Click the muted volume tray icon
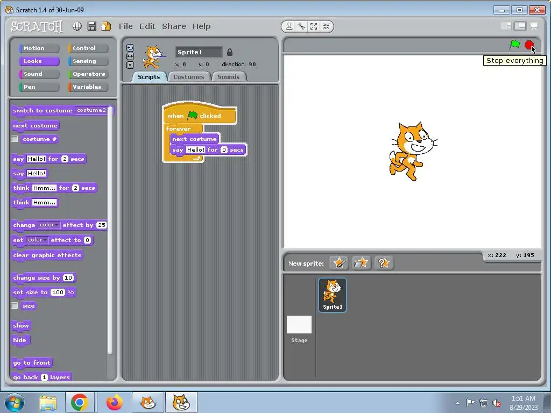 (x=497, y=403)
